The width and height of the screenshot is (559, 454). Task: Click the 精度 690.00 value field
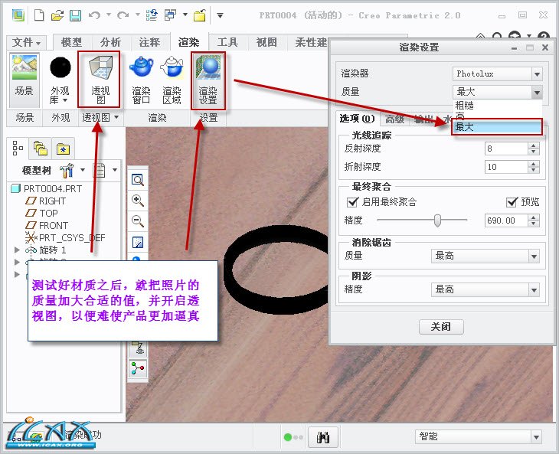[506, 220]
